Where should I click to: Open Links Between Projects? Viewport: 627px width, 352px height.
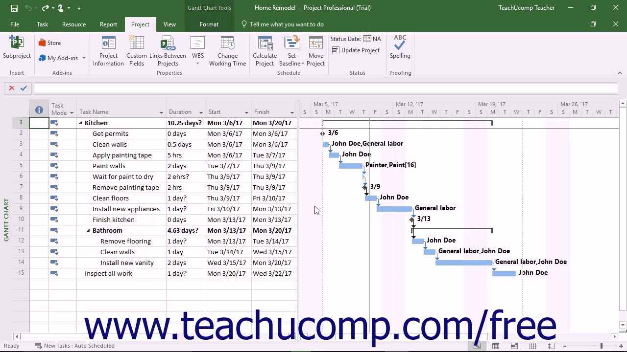168,51
